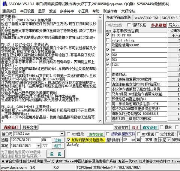
Task: Open the local IP 192.168.198.1 dropdown
Action: (38, 146)
